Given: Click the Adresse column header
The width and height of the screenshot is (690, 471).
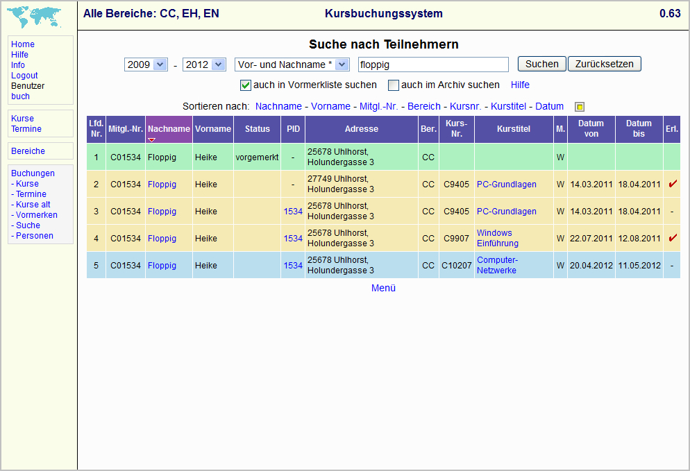Looking at the screenshot, I should pos(361,129).
